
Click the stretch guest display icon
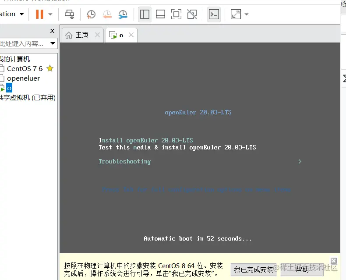point(236,14)
